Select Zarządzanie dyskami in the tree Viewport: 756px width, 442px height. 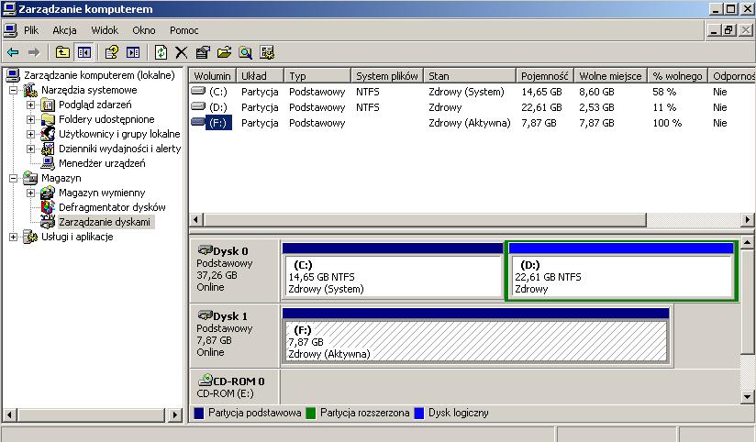[105, 222]
